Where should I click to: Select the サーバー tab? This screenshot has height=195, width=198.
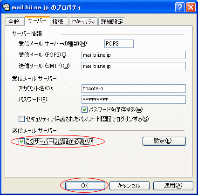click(x=37, y=21)
